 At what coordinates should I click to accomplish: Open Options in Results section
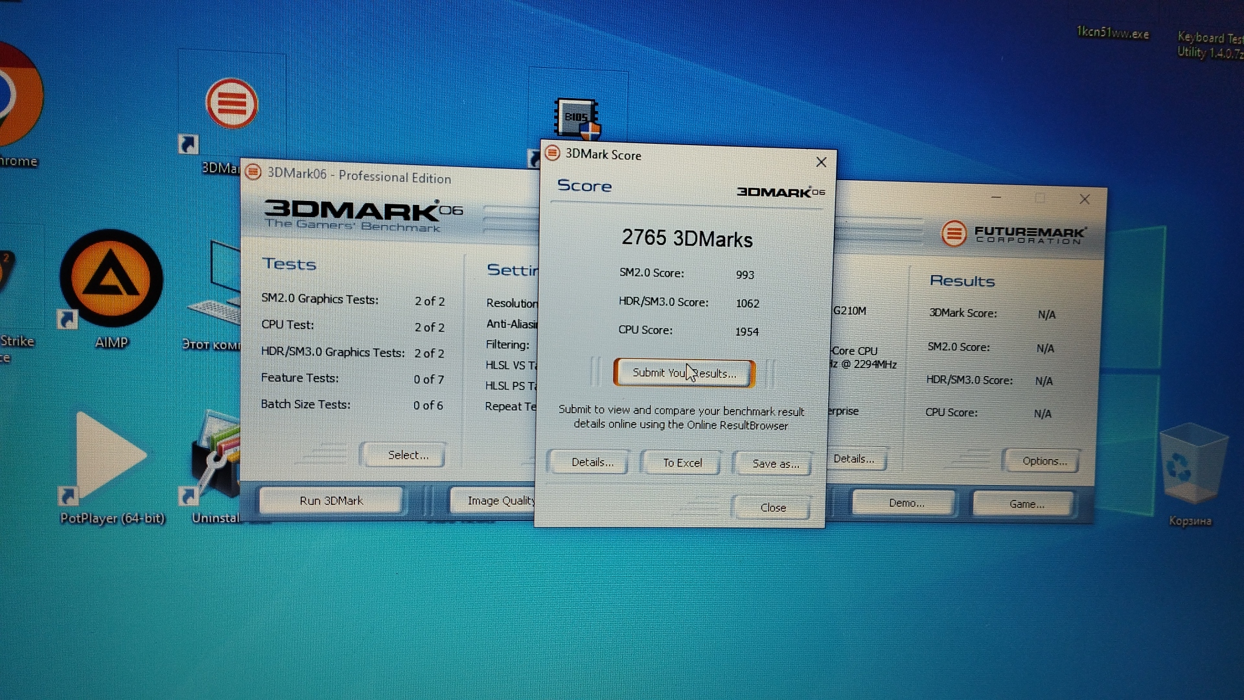(x=1043, y=461)
